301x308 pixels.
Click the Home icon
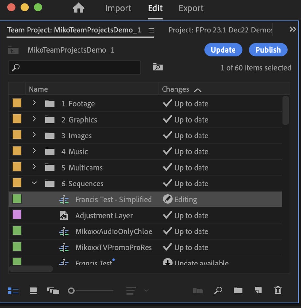[x=78, y=8]
